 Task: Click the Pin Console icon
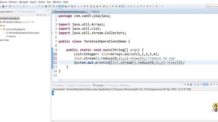tap(211, 84)
